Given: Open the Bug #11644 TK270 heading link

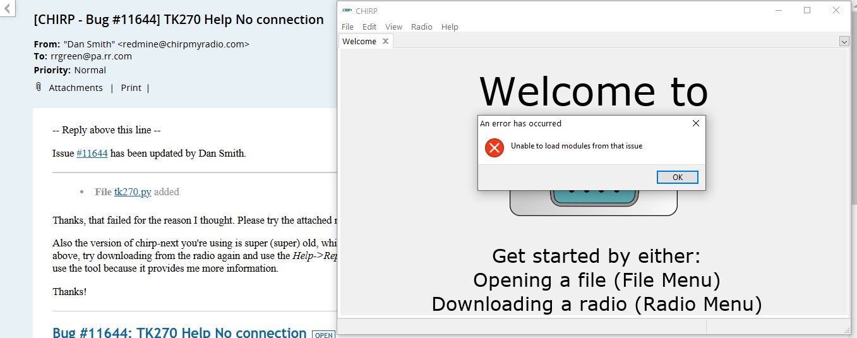Looking at the screenshot, I should 179,332.
